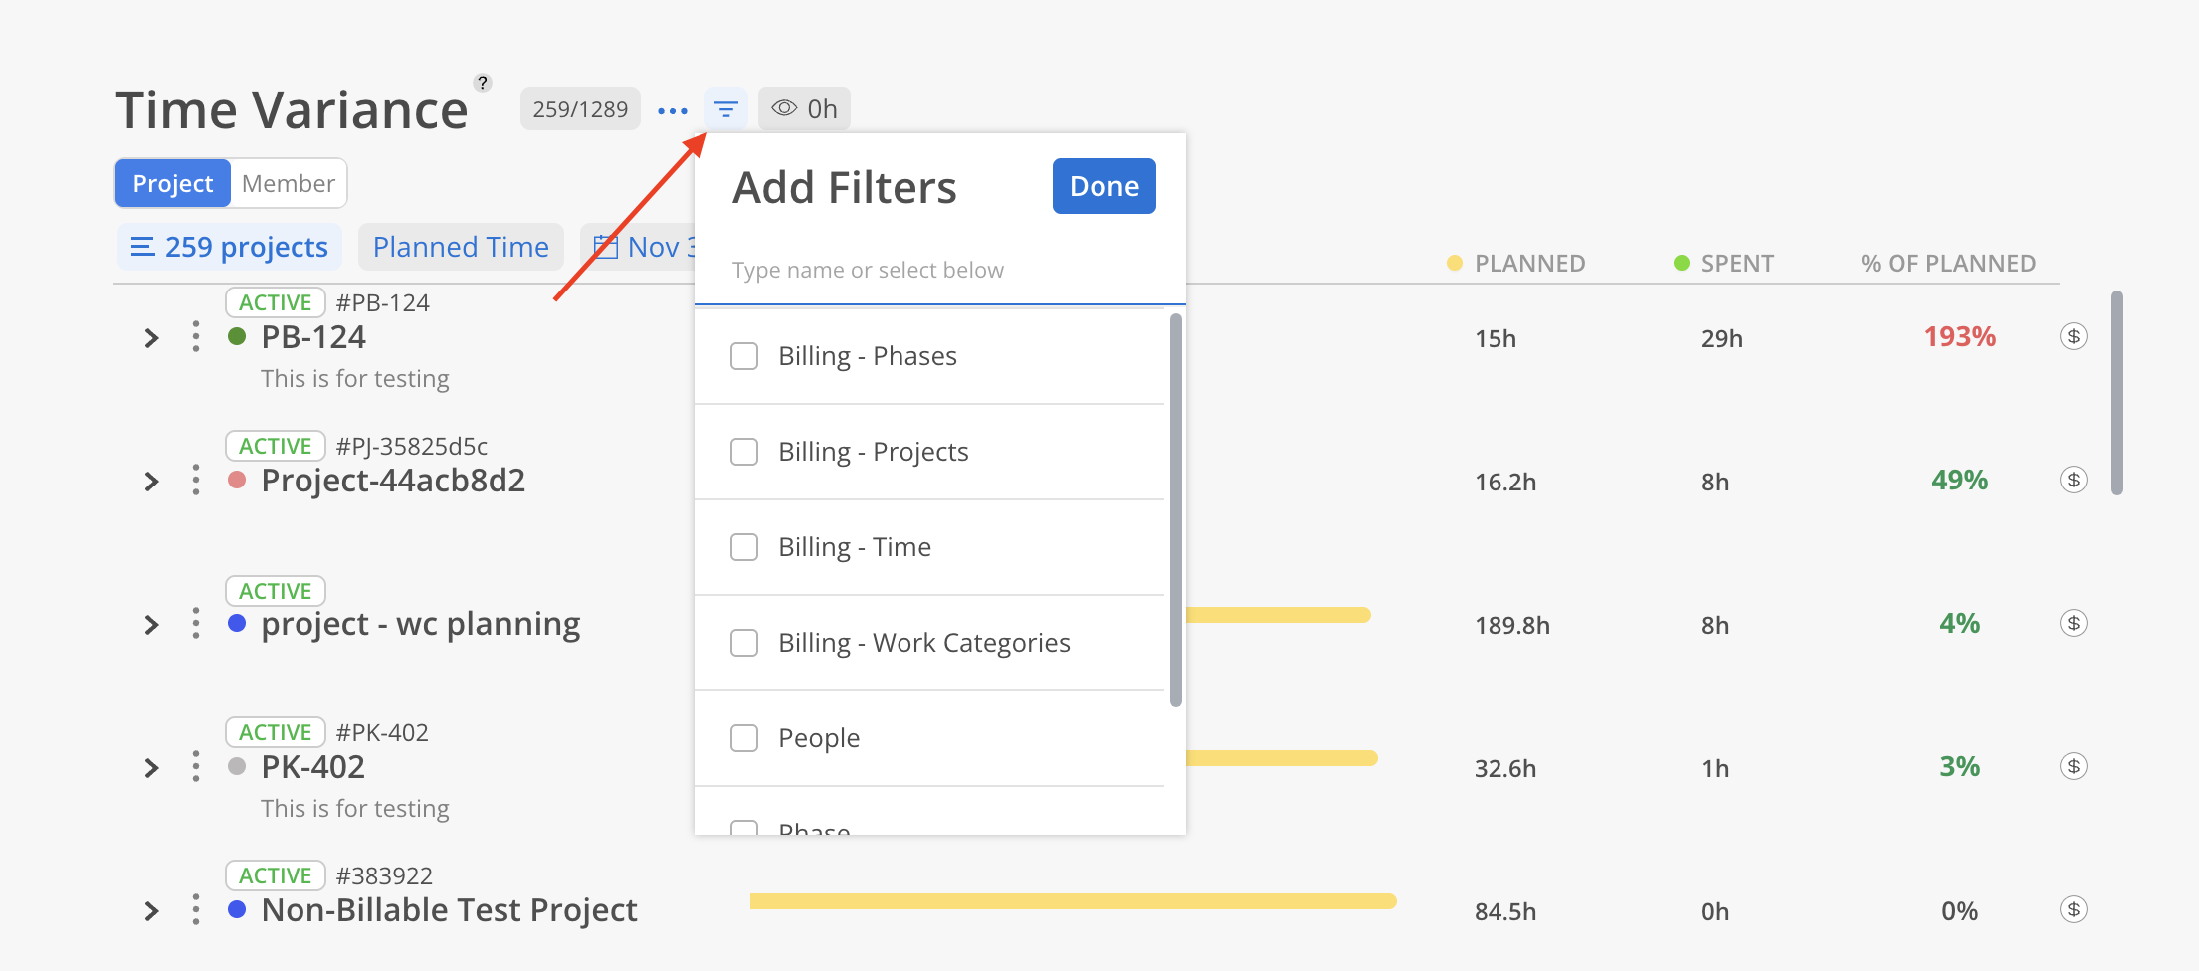Click the help question mark near Time Variance
Image resolution: width=2199 pixels, height=971 pixels.
click(483, 83)
